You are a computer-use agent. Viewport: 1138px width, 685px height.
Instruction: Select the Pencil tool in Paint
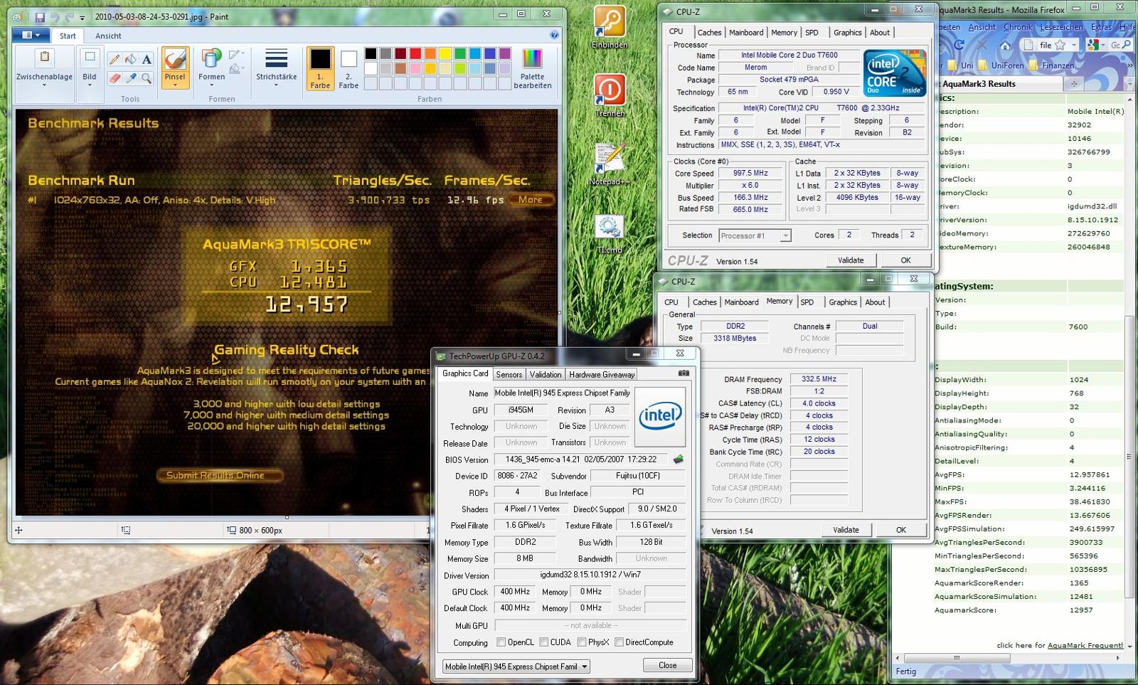tap(114, 60)
